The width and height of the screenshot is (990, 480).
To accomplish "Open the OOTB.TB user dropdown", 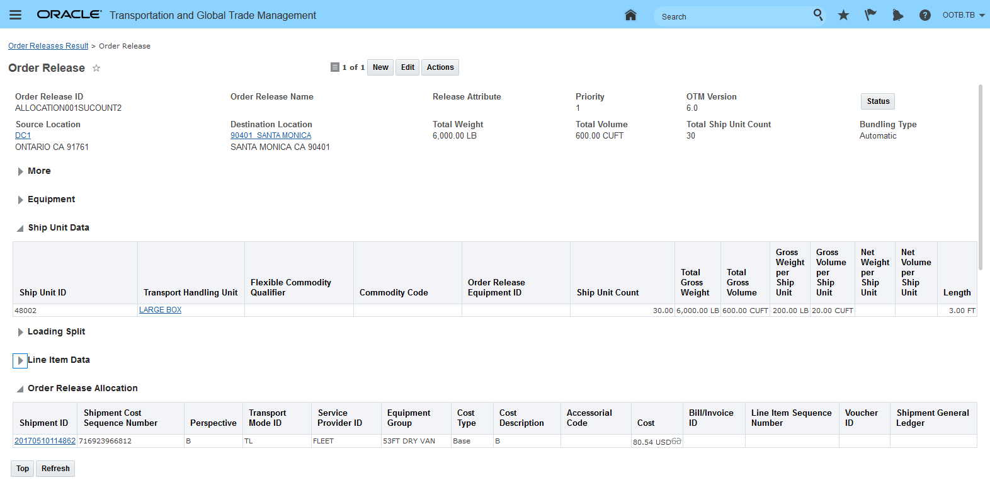I will click(963, 15).
